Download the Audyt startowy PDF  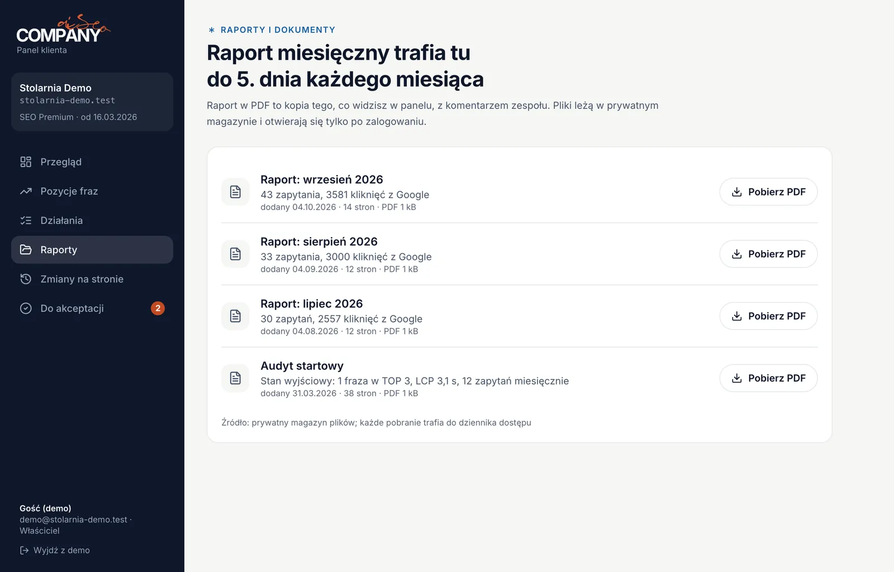coord(768,378)
